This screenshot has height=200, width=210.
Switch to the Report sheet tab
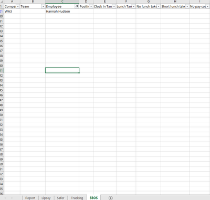30,198
